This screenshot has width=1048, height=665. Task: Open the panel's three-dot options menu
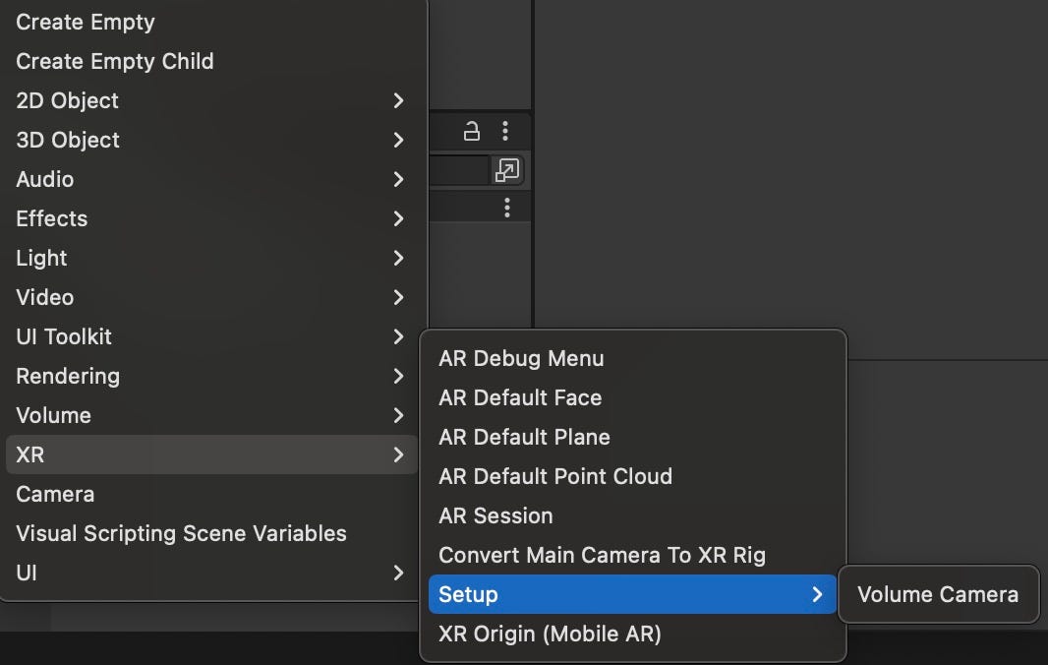click(x=505, y=130)
